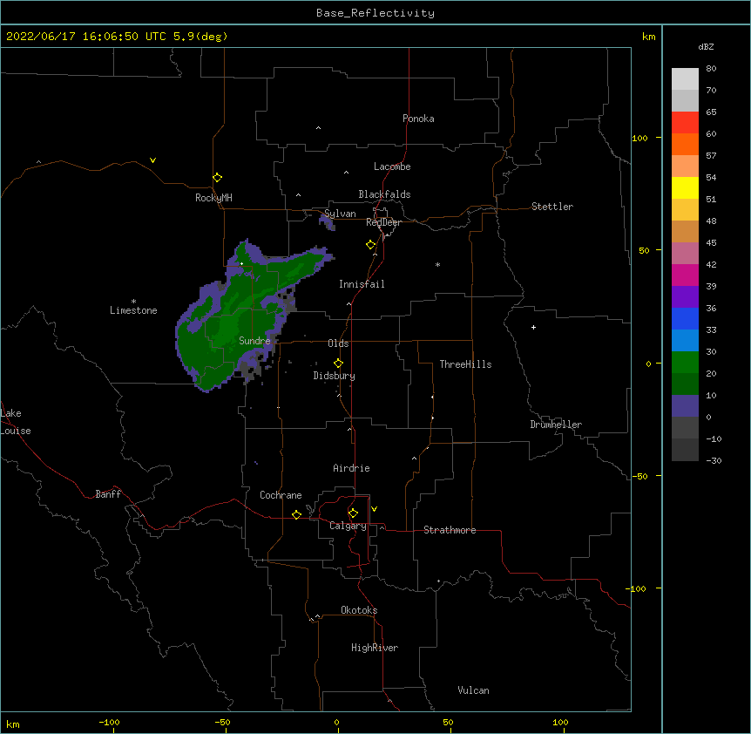Click the Ponoka town label

[x=418, y=119]
